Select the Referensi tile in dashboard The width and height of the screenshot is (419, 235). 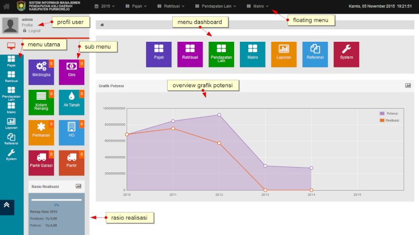click(315, 54)
